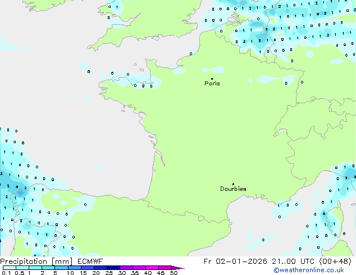Pick the 25–30 mm dark navy swatch
The image size is (356, 275).
point(113,268)
